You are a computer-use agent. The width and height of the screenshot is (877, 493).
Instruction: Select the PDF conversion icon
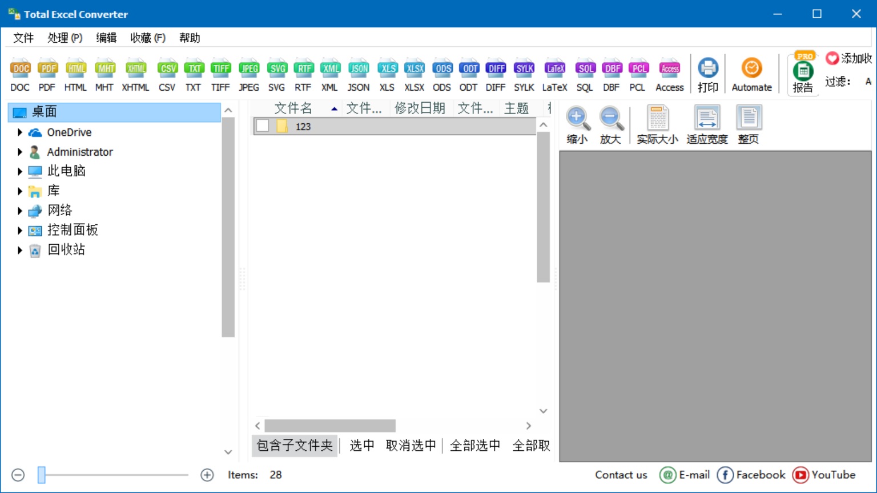point(47,75)
